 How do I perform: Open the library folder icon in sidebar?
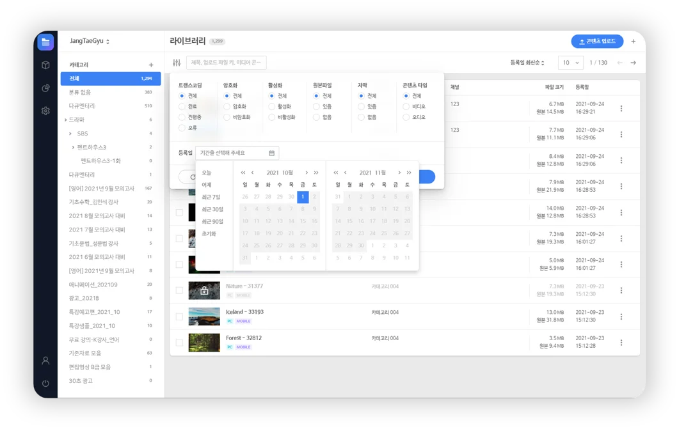(45, 42)
